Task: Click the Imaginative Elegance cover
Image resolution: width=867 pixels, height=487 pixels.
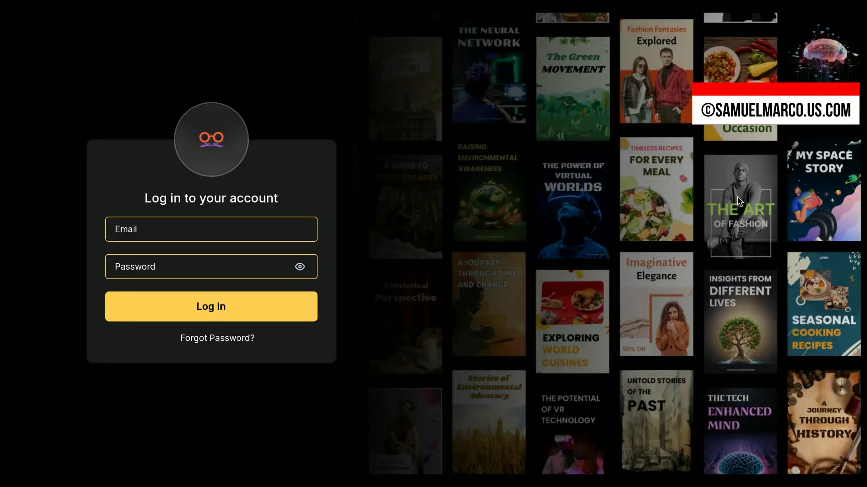Action: (x=657, y=304)
